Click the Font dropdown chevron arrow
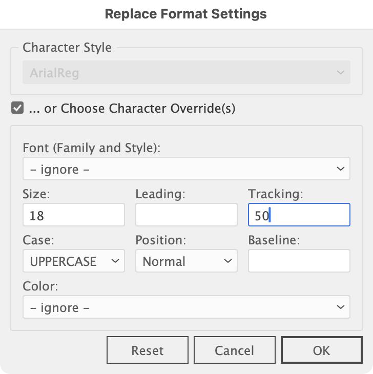This screenshot has height=374, width=373. [x=340, y=169]
